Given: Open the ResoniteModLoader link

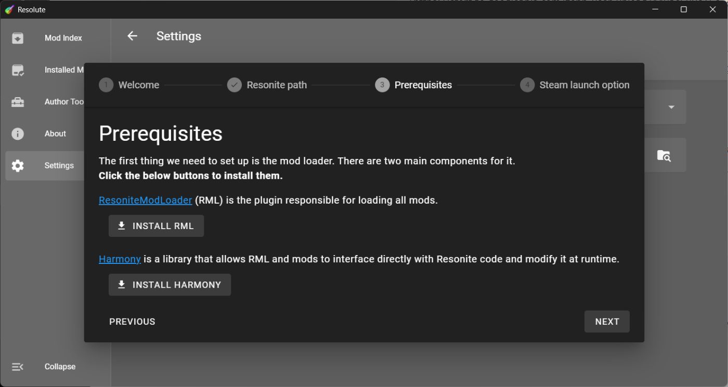Looking at the screenshot, I should [x=146, y=200].
